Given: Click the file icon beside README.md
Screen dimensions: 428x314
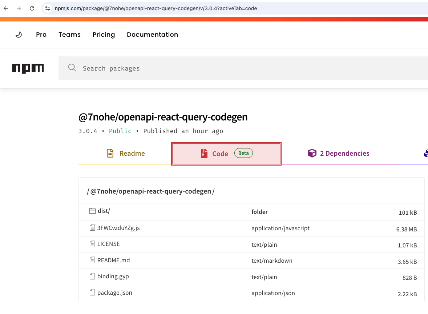Looking at the screenshot, I should pos(92,260).
